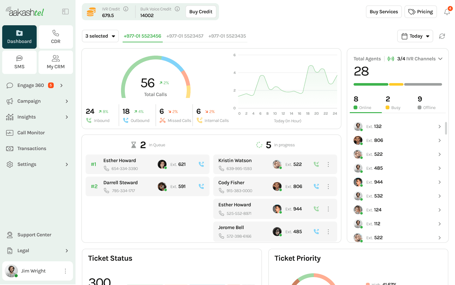Open more options for Jerome Bell
Viewport: 455px width, 285px height.
328,232
